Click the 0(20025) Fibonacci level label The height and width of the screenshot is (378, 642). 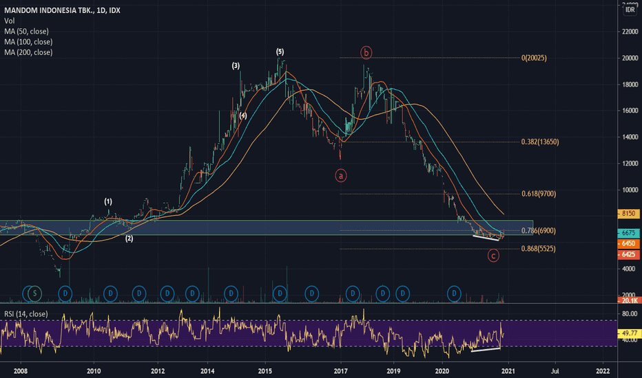click(x=534, y=58)
